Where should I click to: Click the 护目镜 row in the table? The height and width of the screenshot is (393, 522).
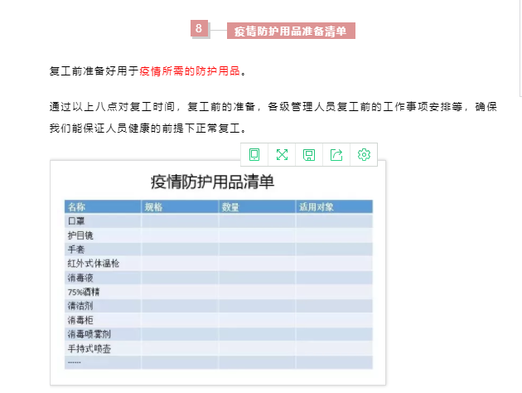pyautogui.click(x=219, y=235)
